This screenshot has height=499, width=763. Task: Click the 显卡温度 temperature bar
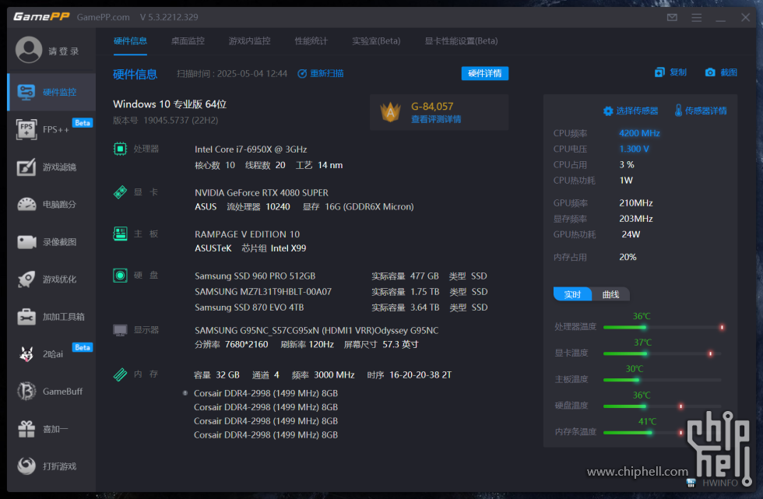coord(663,353)
